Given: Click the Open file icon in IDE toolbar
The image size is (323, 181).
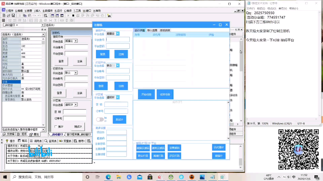Looking at the screenshot, I should click(9, 16).
